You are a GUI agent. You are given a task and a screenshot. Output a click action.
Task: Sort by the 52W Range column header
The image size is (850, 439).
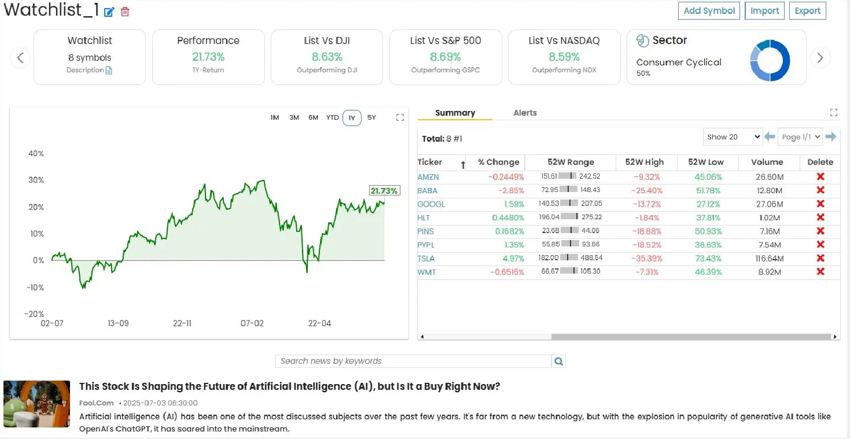point(571,162)
